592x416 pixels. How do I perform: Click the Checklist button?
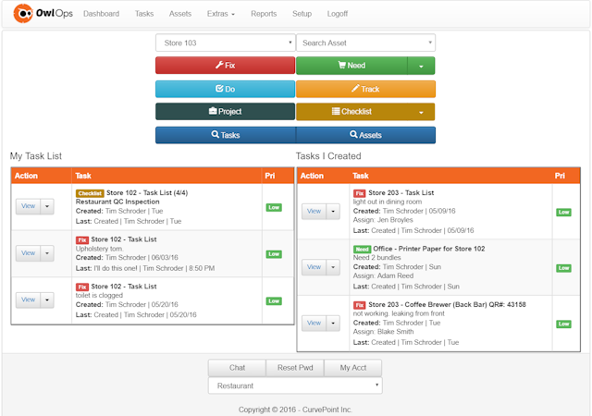click(x=351, y=112)
